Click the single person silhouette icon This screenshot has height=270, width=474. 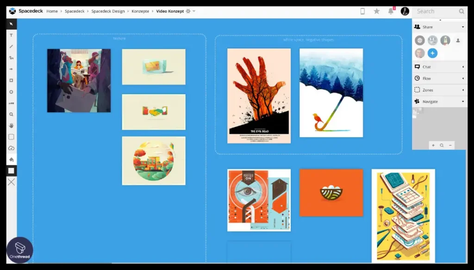click(458, 40)
